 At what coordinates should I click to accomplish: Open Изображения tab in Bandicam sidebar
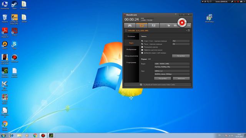(x=131, y=49)
